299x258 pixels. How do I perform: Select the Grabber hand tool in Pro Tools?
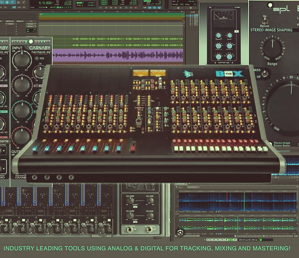(13, 2)
